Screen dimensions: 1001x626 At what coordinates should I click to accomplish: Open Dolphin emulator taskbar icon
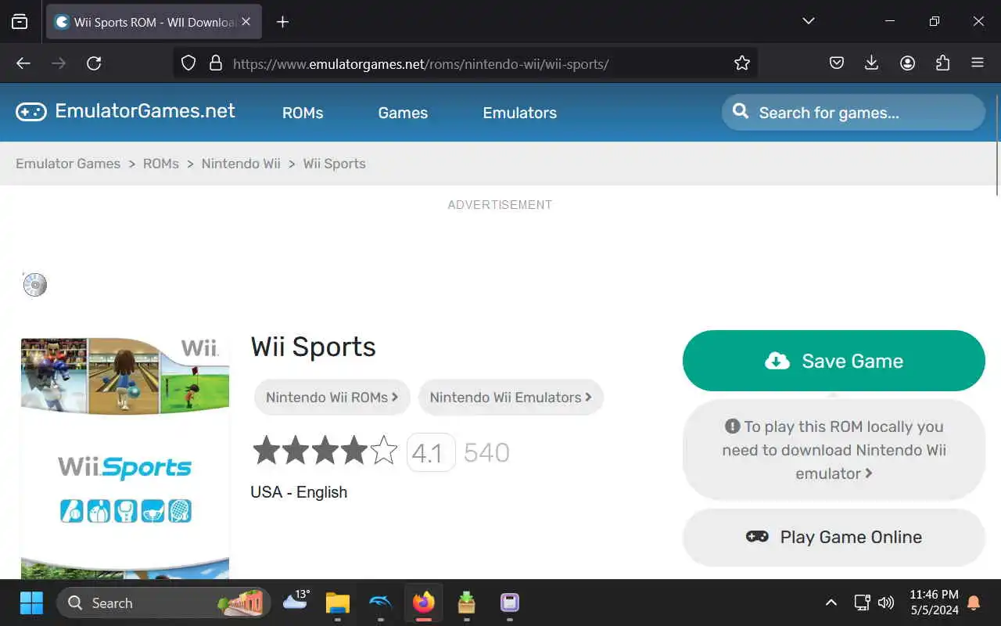click(x=381, y=603)
